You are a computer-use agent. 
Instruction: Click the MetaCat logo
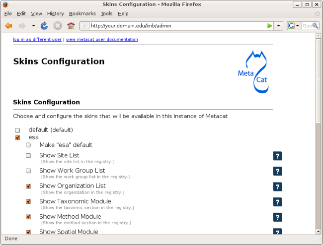point(253,72)
